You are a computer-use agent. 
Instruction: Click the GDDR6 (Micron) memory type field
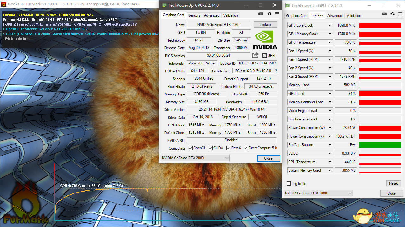pos(206,94)
